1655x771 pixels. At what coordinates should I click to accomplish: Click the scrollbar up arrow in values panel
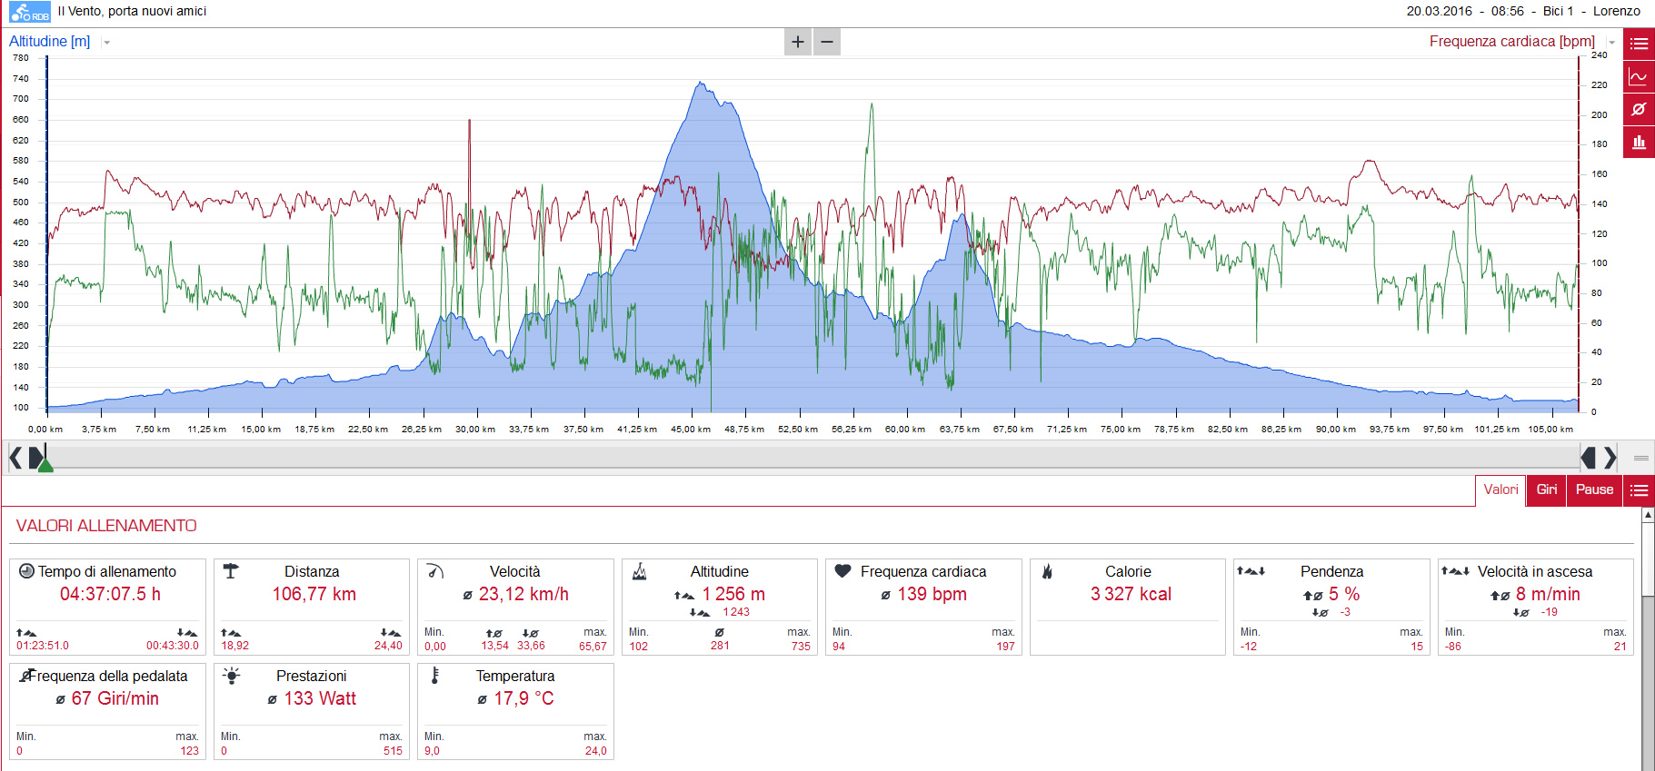(x=1648, y=515)
